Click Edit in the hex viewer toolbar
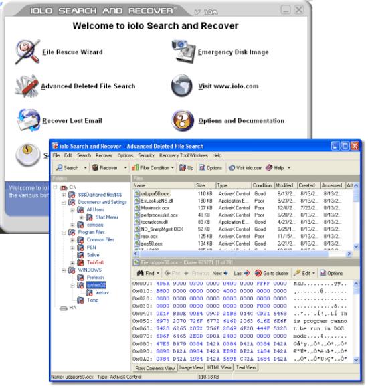This screenshot has height=388, width=368. (302, 273)
